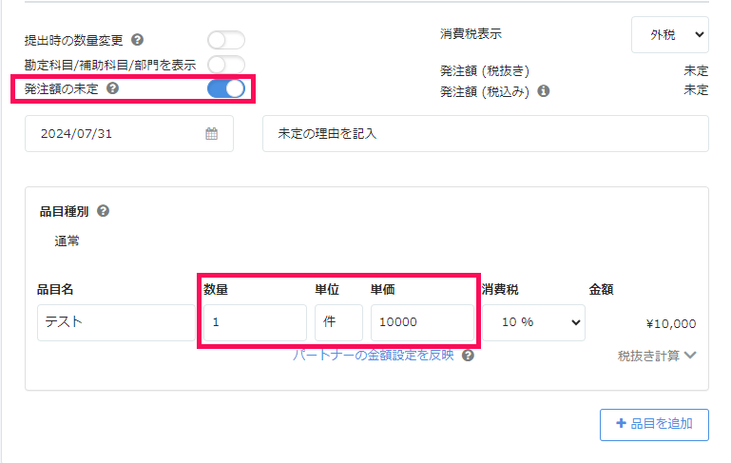Click the 単価 field showing 10000
Viewport: 731px width, 463px height.
point(422,322)
